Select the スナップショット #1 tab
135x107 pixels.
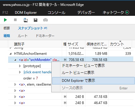point(33,28)
